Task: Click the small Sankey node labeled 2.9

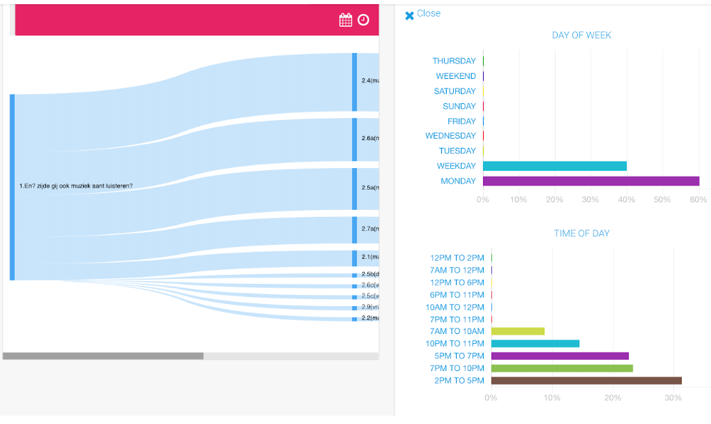Action: coord(354,308)
